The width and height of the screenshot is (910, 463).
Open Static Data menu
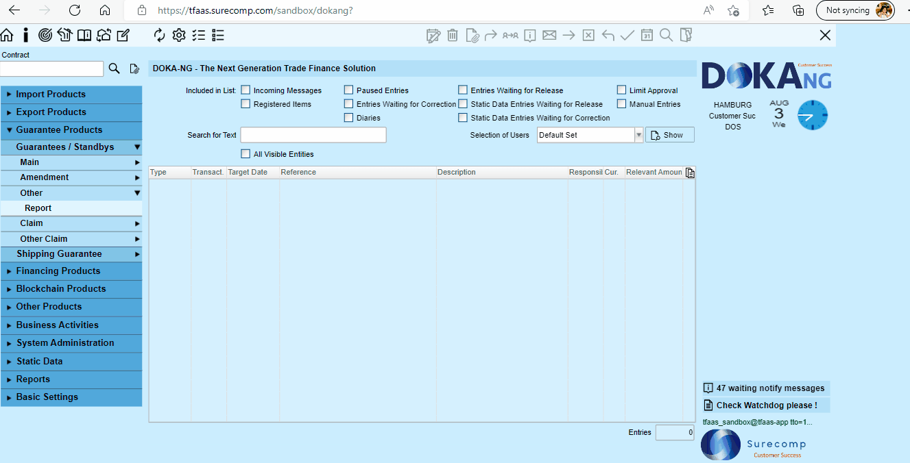pyautogui.click(x=71, y=362)
